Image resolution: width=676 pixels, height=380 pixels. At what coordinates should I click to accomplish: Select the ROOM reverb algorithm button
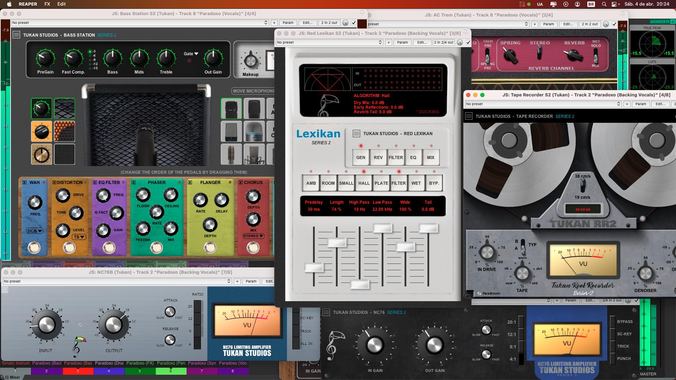328,183
